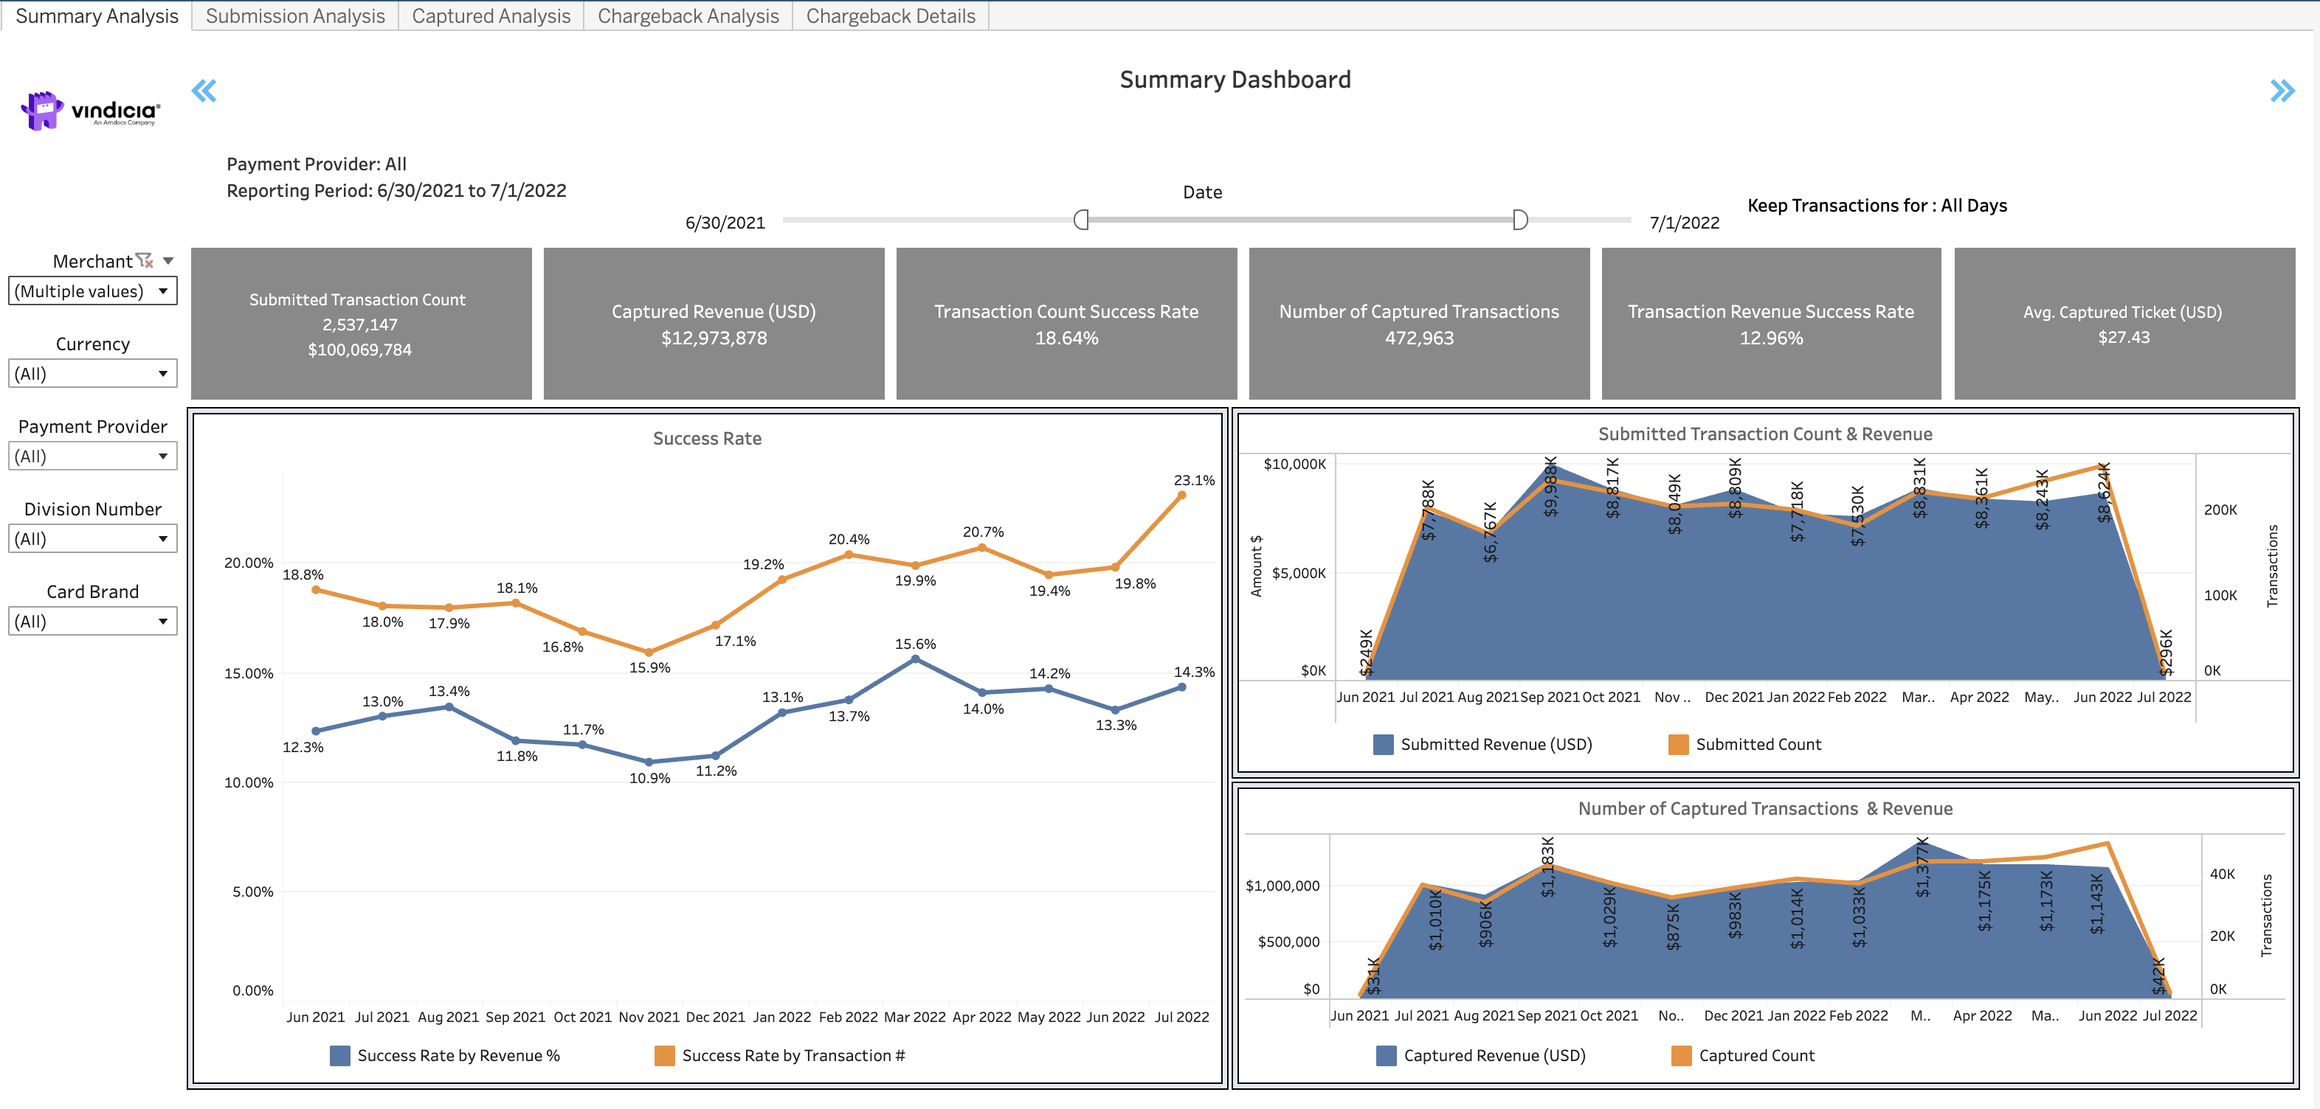2320x1109 pixels.
Task: Click the Avg. Captured Ticket card
Action: (x=2124, y=323)
